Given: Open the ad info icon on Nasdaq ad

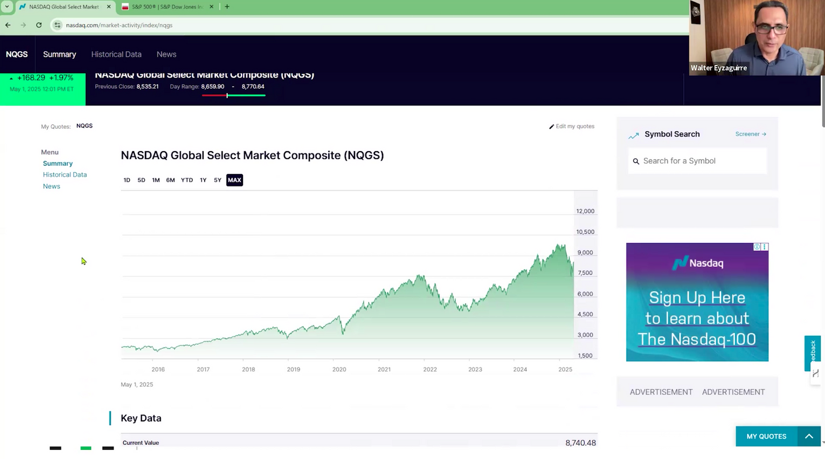Looking at the screenshot, I should [757, 247].
